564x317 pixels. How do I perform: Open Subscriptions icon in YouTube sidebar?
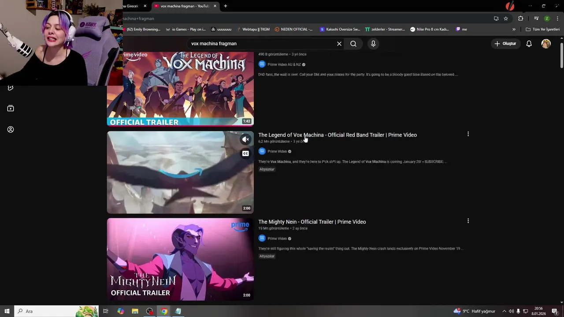[11, 108]
